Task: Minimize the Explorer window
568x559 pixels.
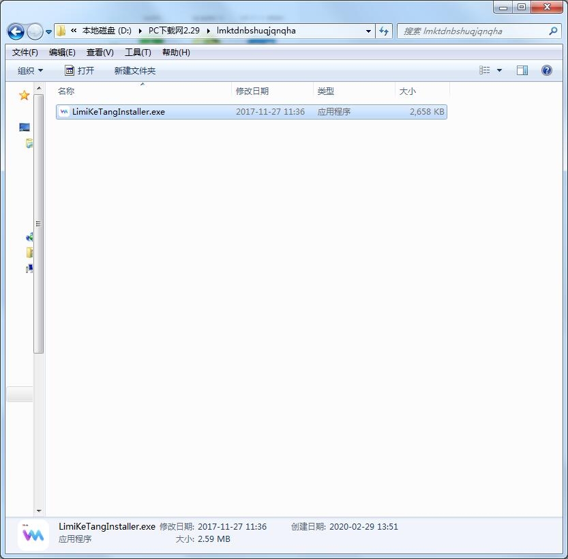Action: tap(503, 8)
